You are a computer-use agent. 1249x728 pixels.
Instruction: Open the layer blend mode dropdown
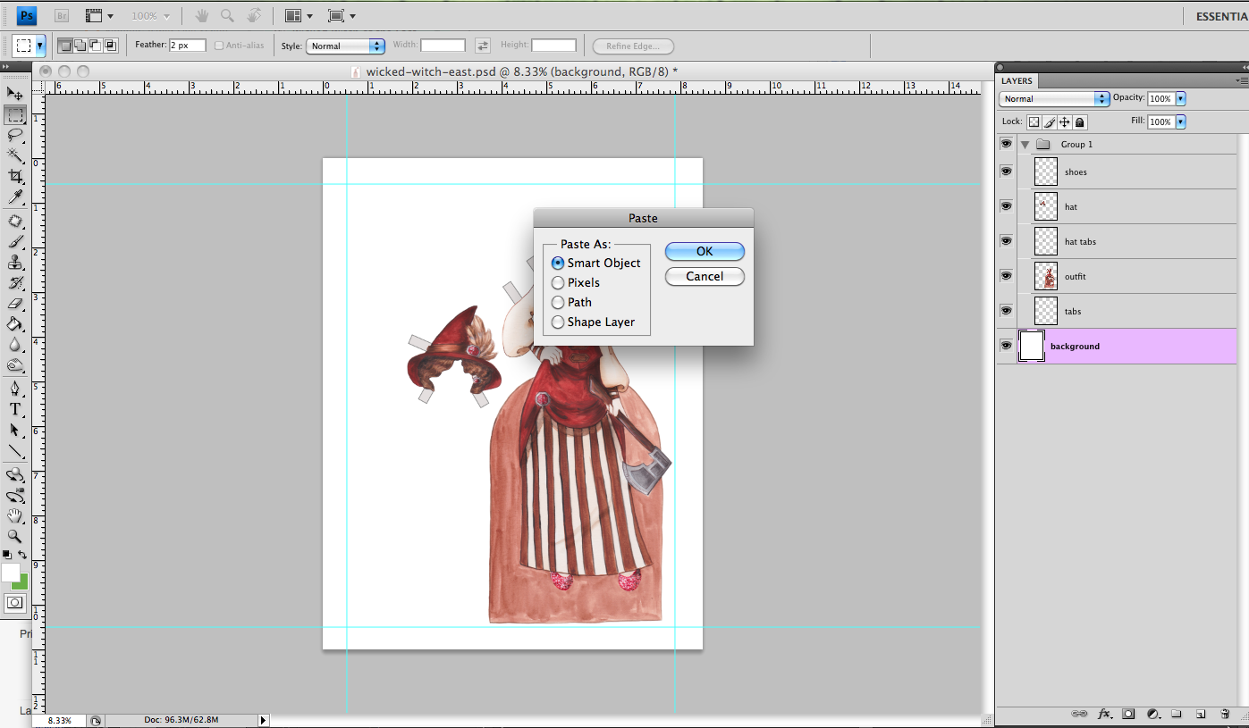[1054, 98]
